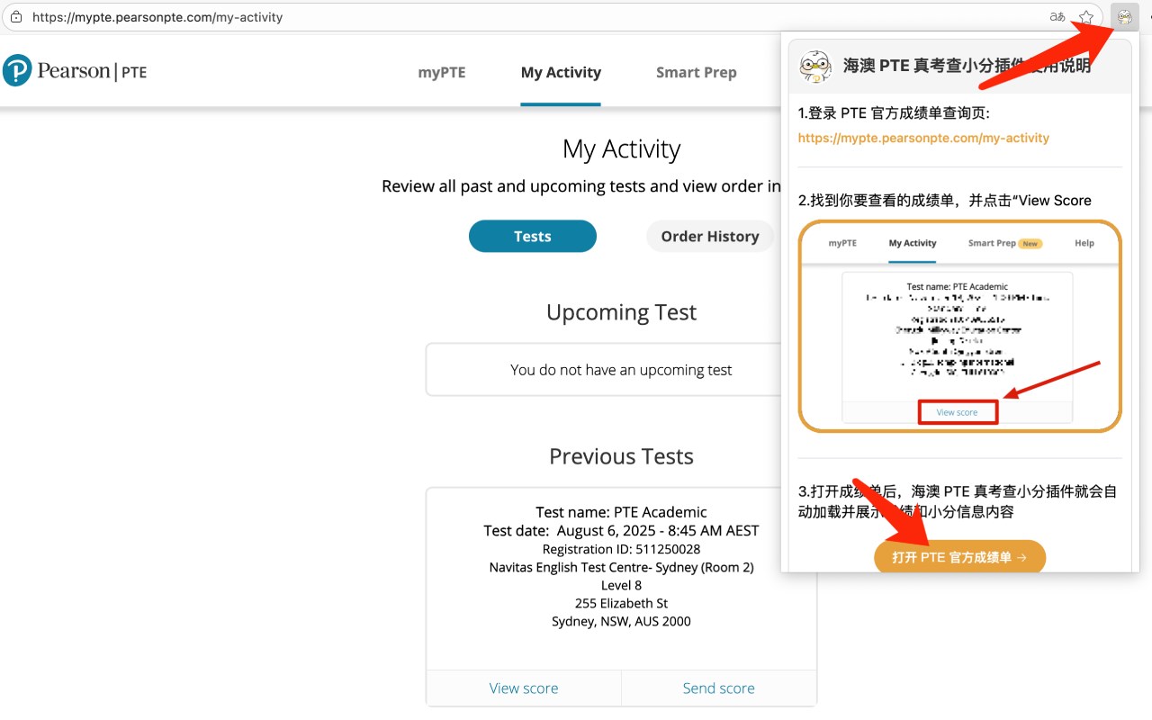Click the My Activity page heading
Screen dimensions: 1152x720
(621, 149)
